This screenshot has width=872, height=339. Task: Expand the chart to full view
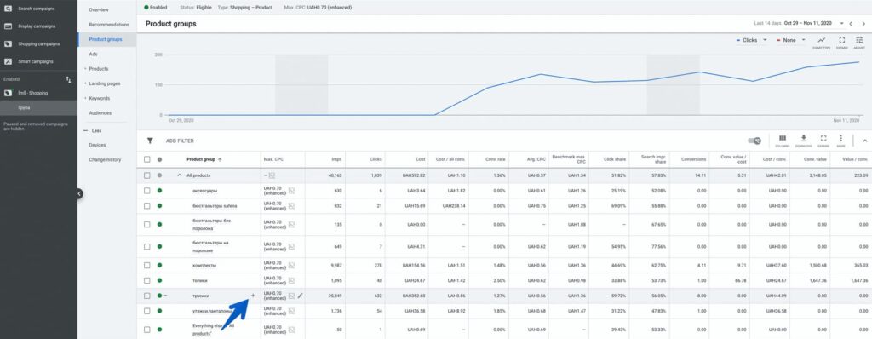tap(841, 42)
